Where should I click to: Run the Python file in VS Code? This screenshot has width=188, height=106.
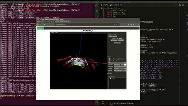pos(177,5)
